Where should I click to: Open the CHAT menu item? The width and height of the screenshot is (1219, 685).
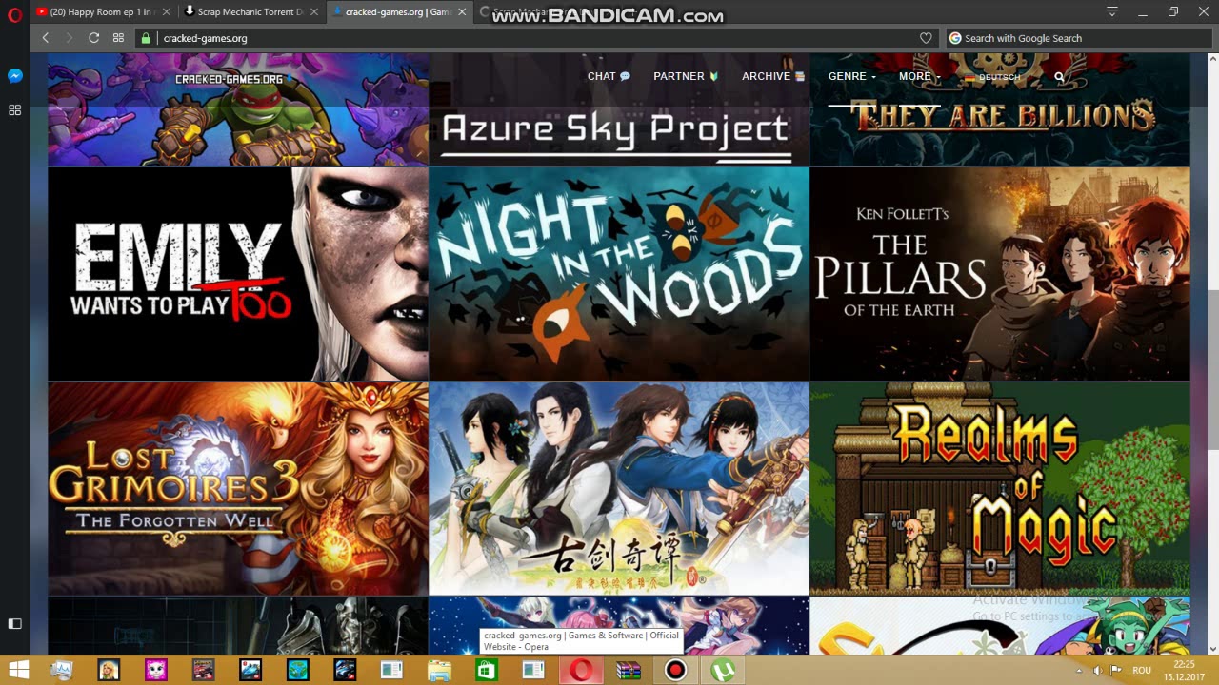pyautogui.click(x=609, y=76)
